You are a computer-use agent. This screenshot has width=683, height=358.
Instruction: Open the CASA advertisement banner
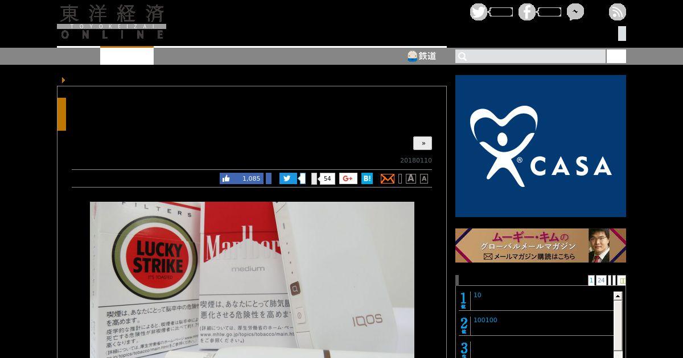(541, 146)
